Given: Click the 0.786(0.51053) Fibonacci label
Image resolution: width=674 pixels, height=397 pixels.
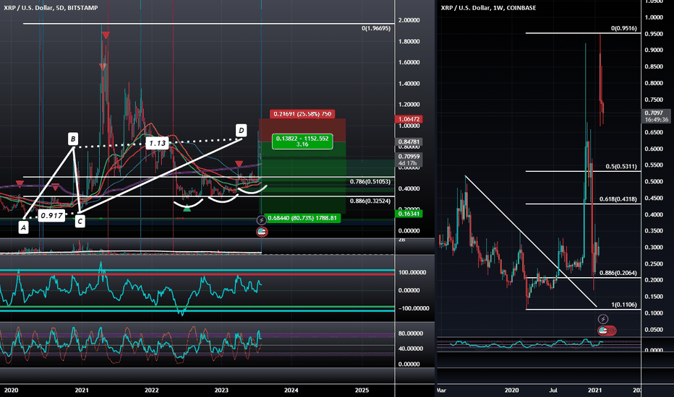Looking at the screenshot, I should (370, 182).
